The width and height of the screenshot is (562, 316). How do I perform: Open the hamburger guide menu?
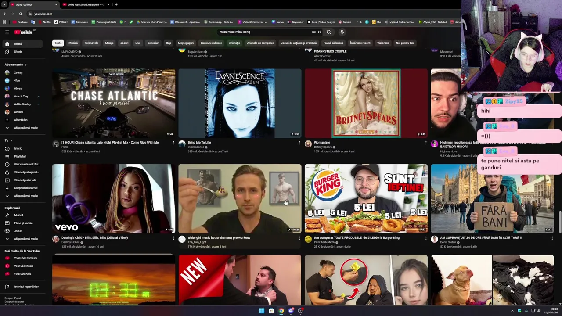7,32
